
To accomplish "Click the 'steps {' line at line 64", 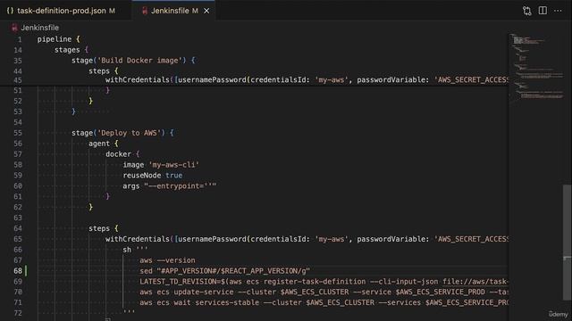I will point(104,228).
